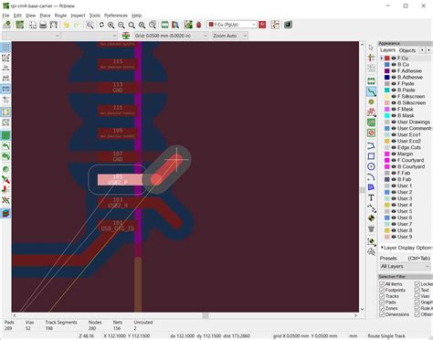Viewport: 433px width, 340px height.
Task: Click the Zoom in icon
Action: (111, 25)
